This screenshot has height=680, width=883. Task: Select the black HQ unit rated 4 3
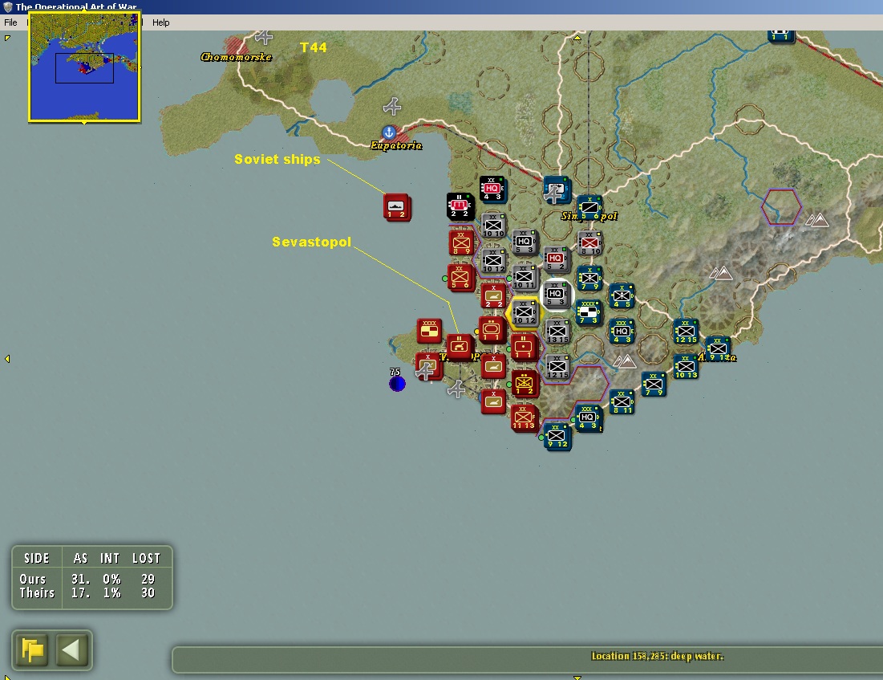[x=492, y=189]
